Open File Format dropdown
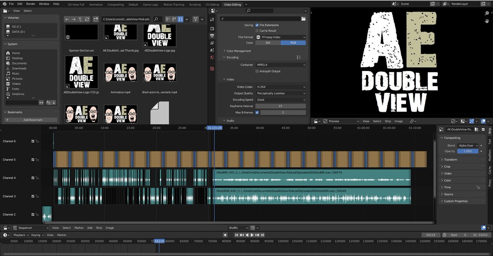The height and width of the screenshot is (256, 493). click(281, 37)
